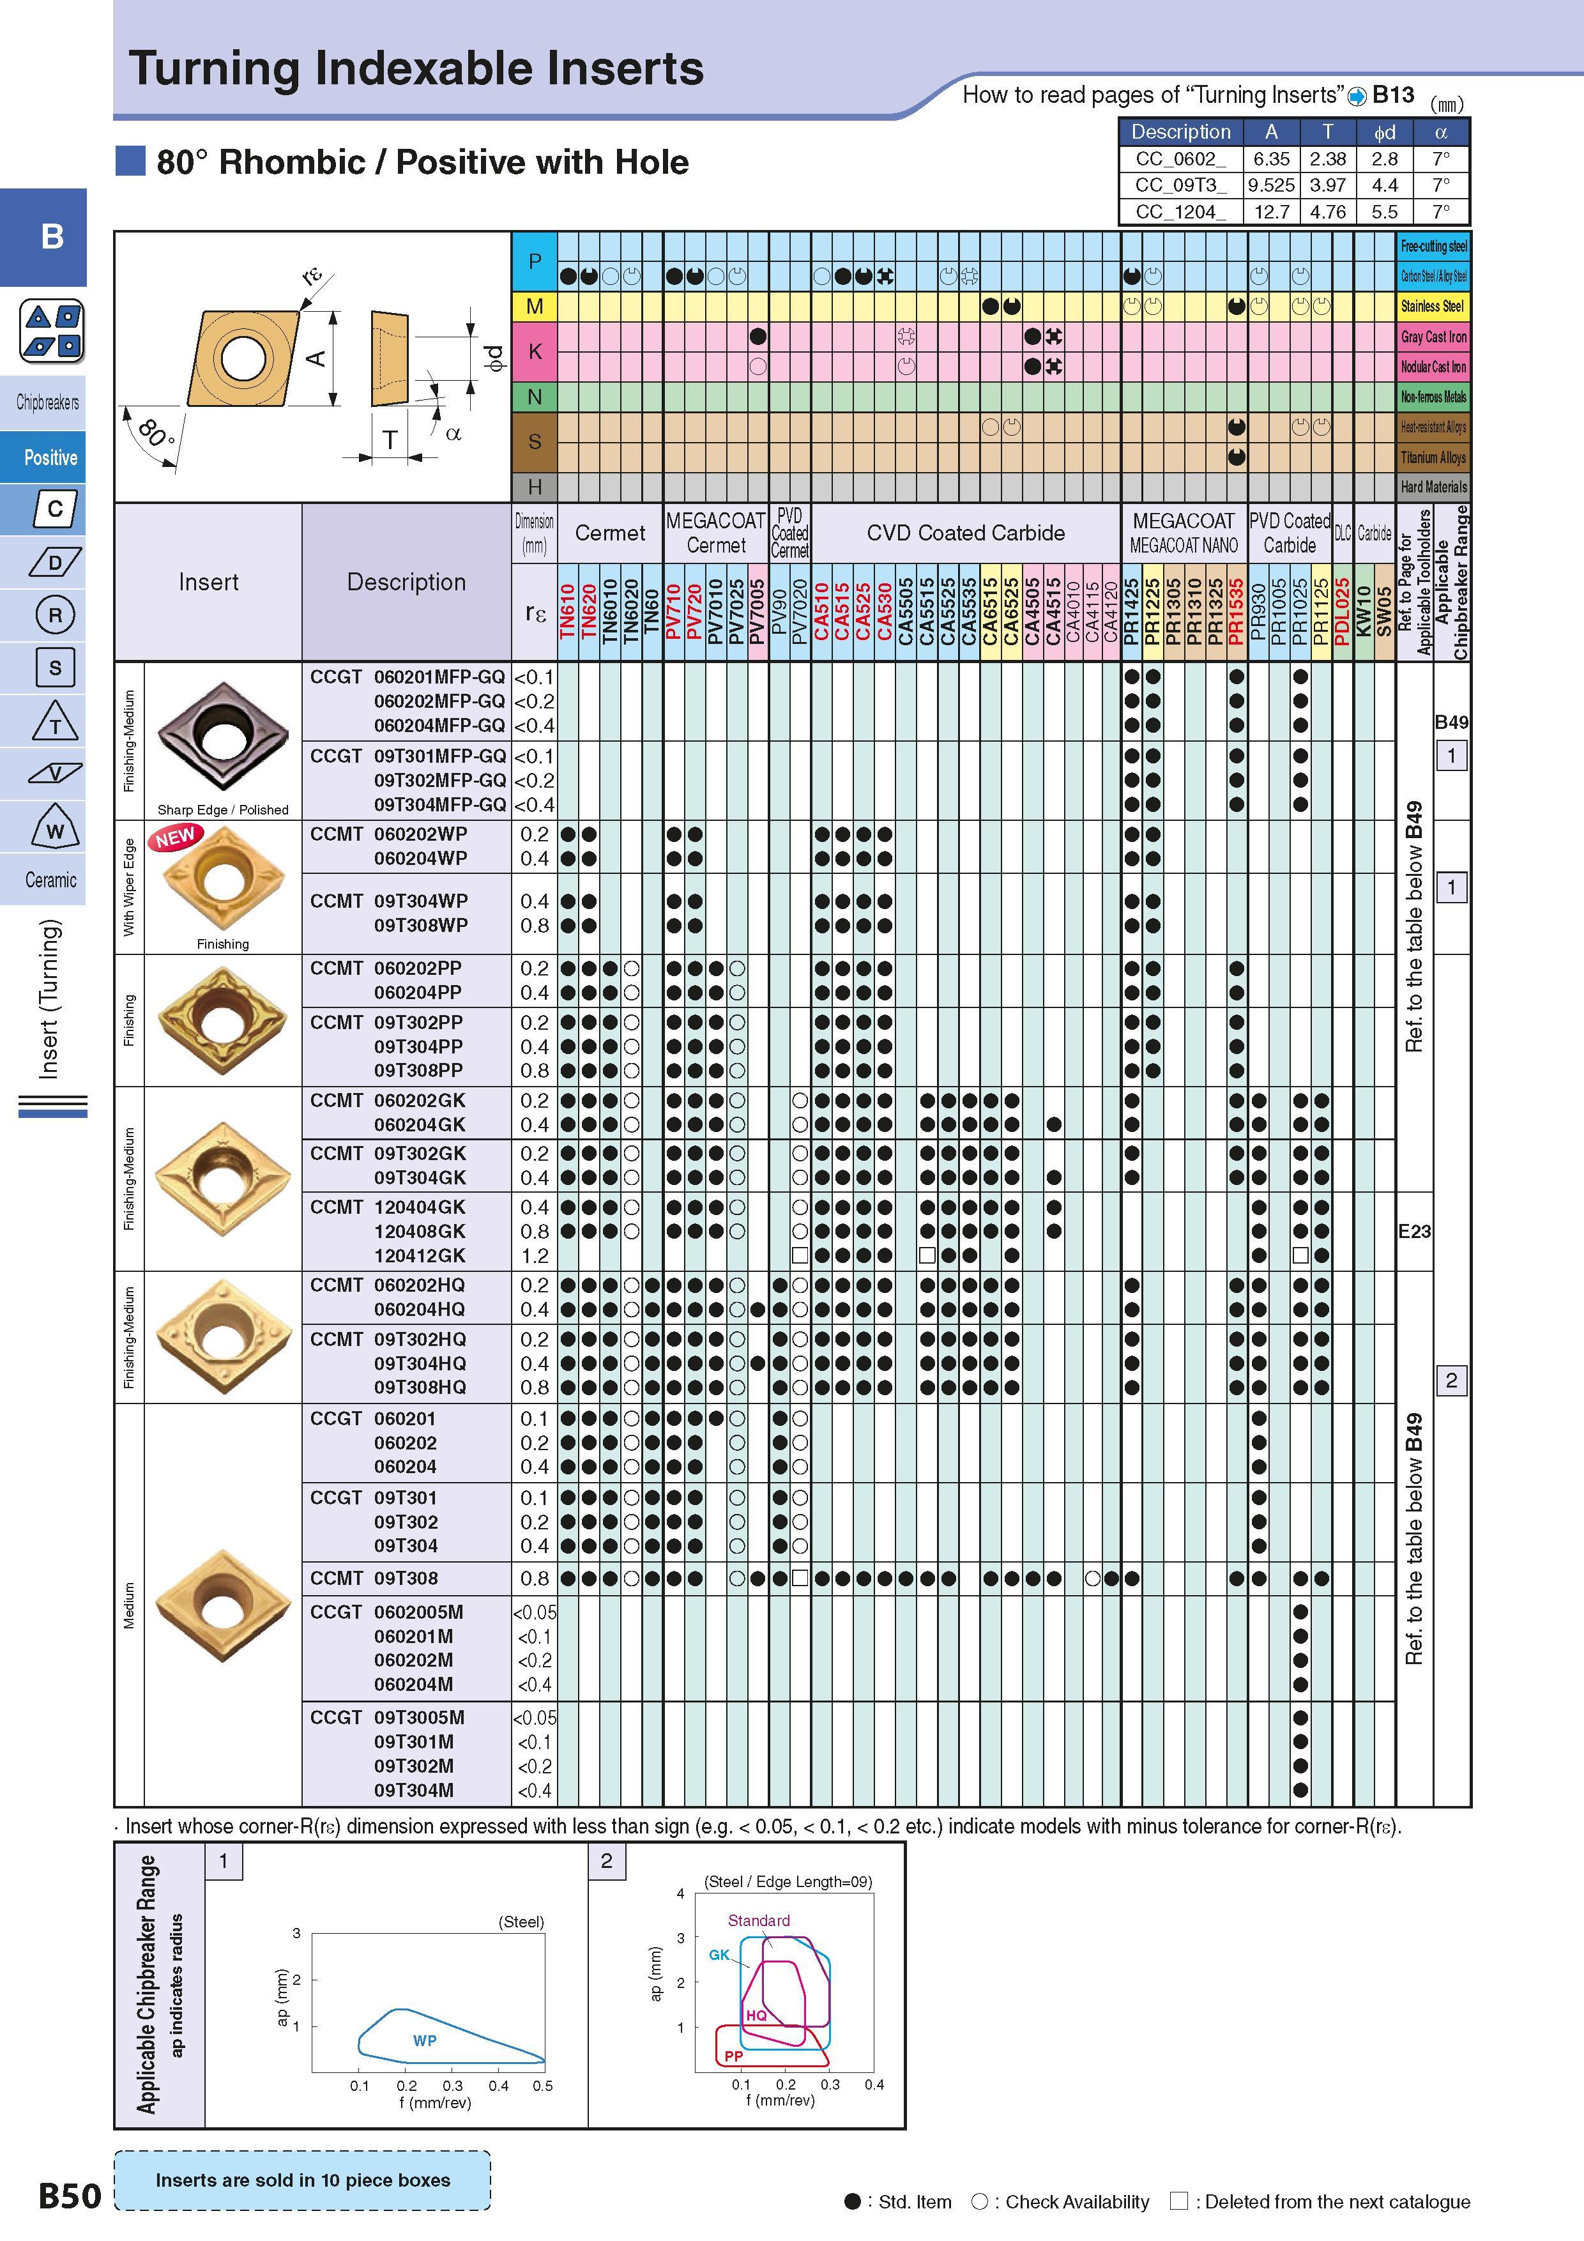Click the PDL025 grade column header
This screenshot has height=2241, width=1584.
pos(1342,611)
